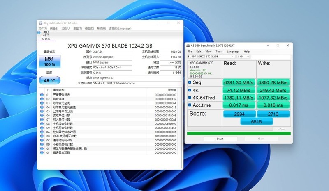
Task: Open the Tools menu in AS SSD Benchmark
Action: click(219, 52)
